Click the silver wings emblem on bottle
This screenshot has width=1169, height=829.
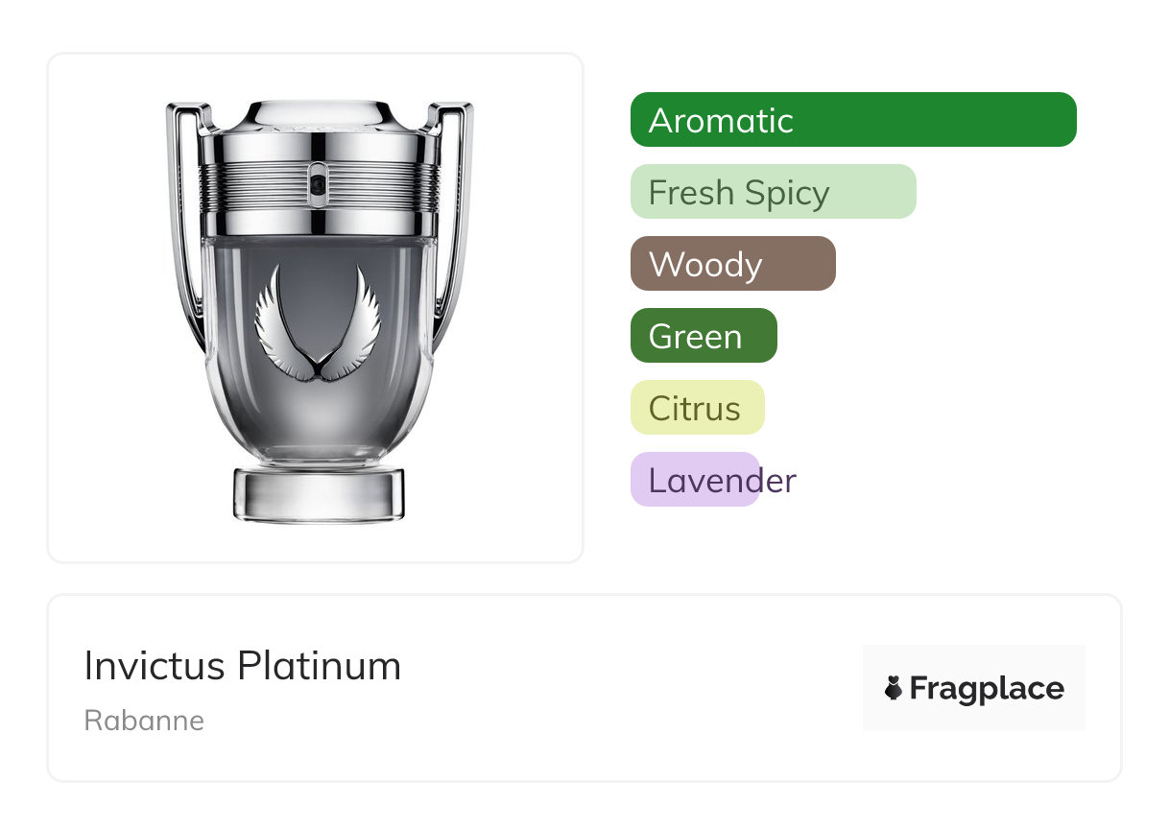318,327
